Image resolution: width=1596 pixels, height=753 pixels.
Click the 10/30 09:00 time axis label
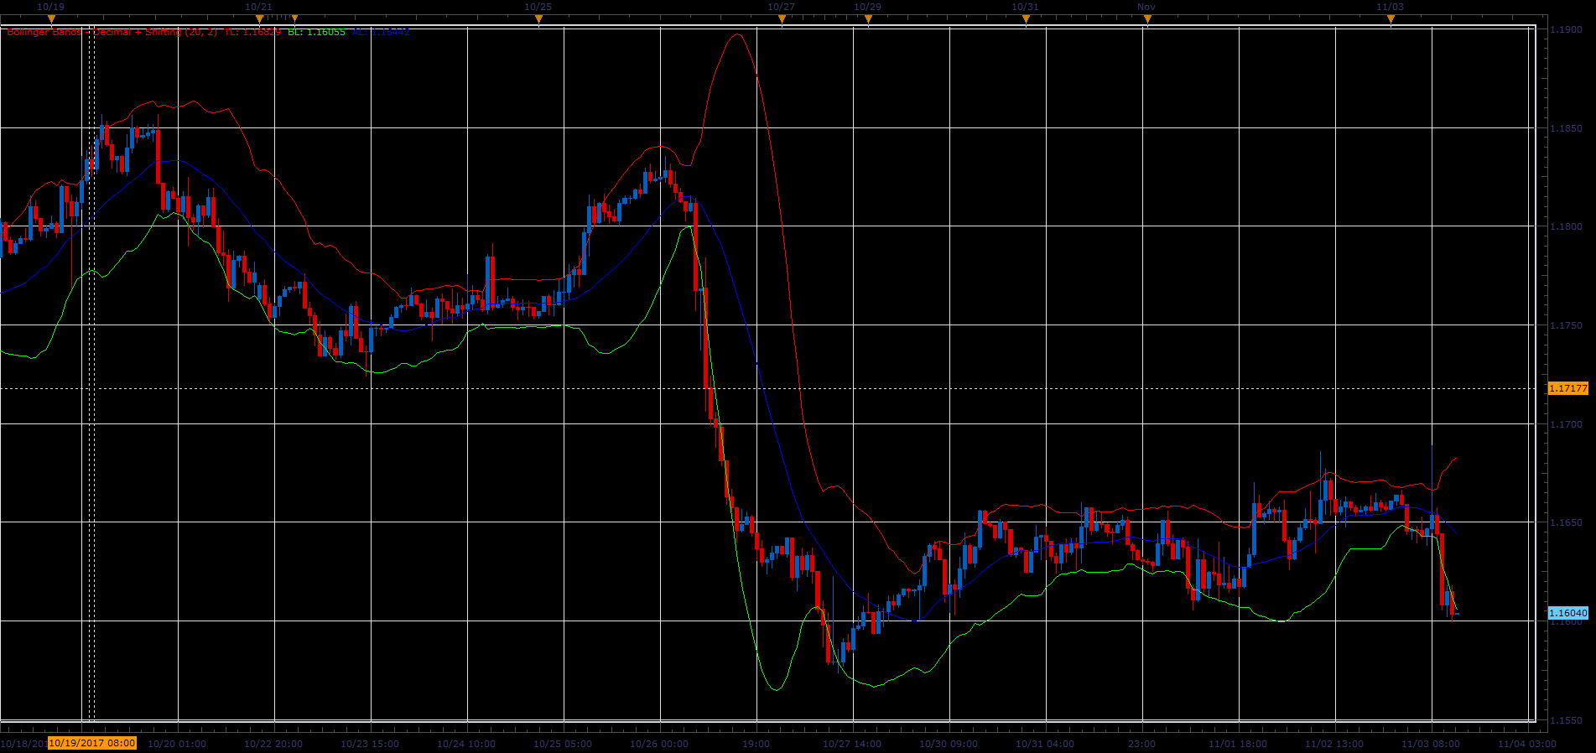point(949,744)
